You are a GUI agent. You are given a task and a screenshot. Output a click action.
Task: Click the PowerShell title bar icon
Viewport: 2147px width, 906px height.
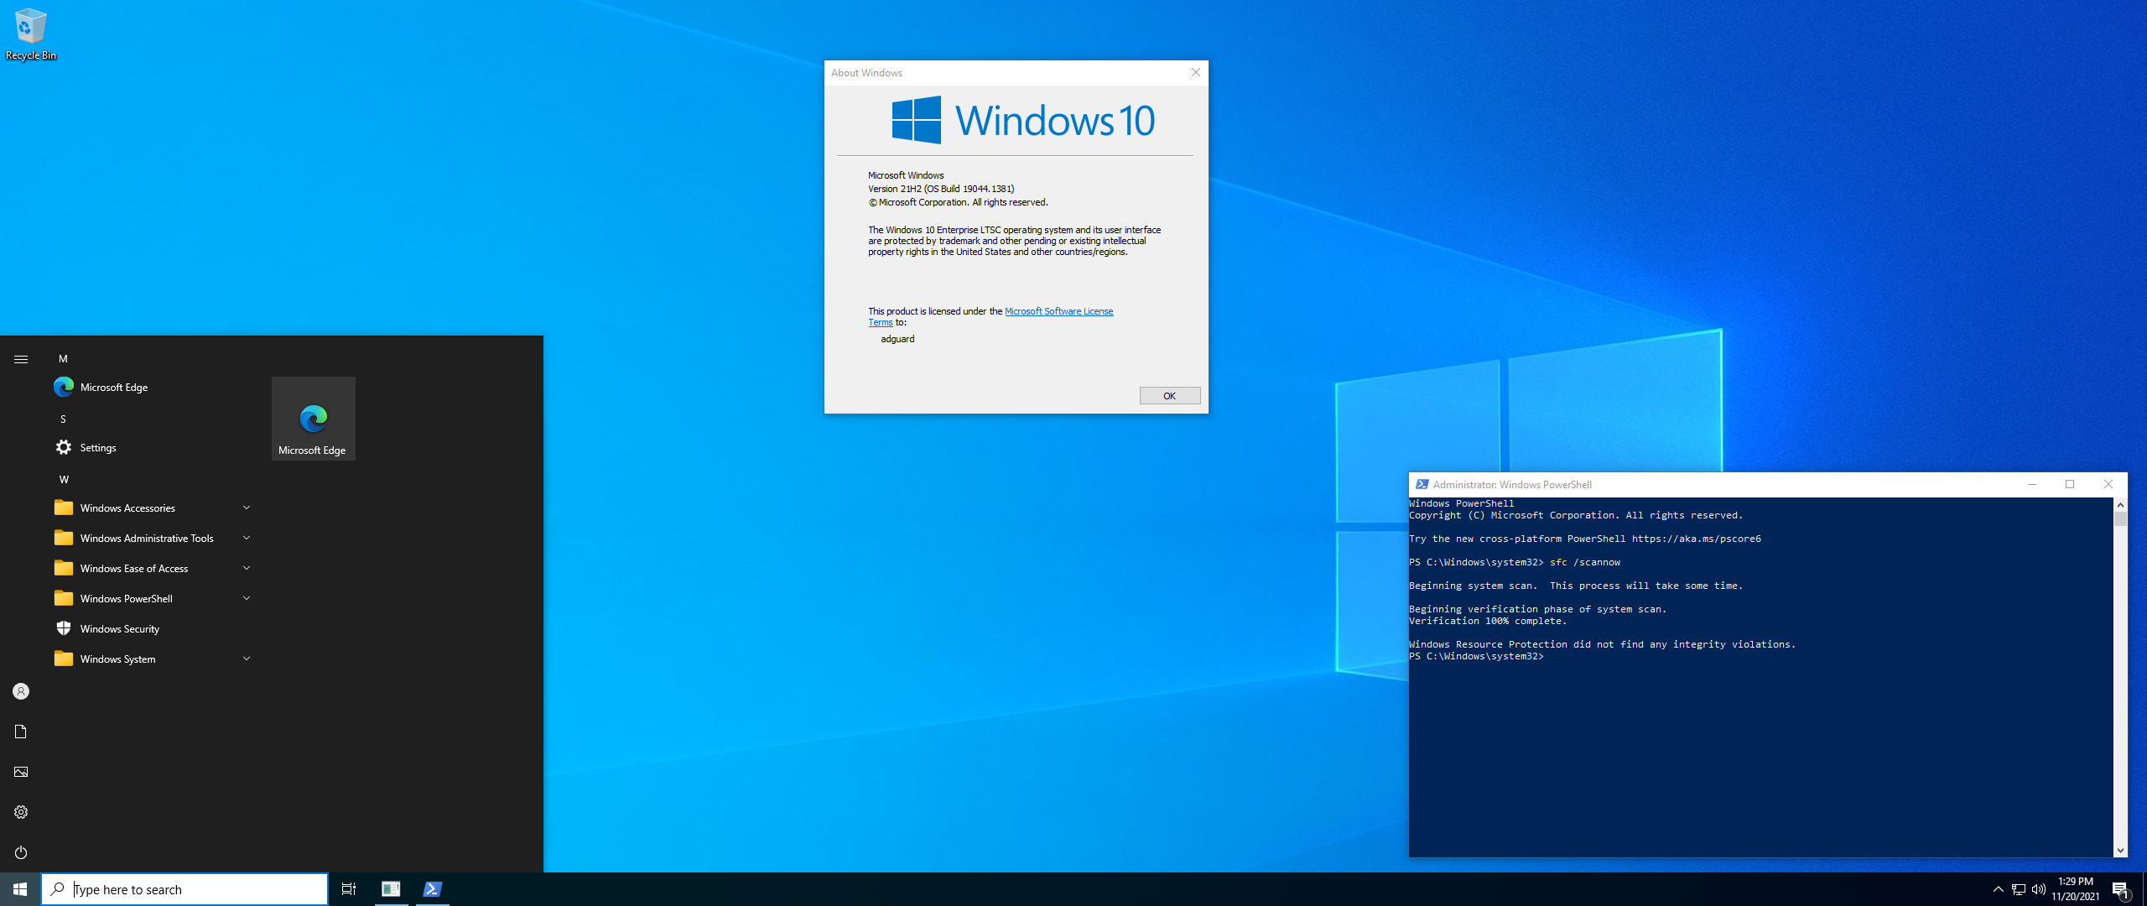pos(1422,484)
